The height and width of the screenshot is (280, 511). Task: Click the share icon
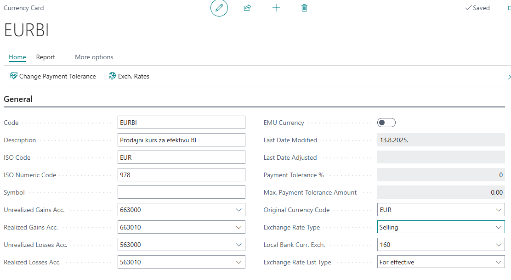click(x=247, y=8)
